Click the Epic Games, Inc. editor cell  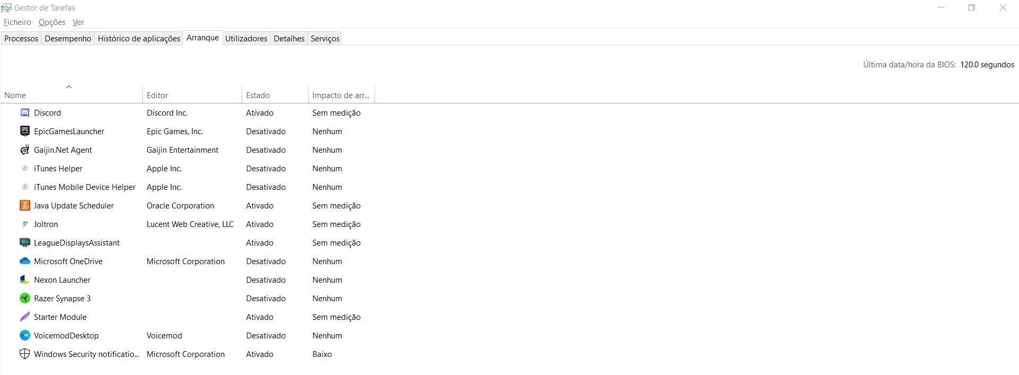[175, 131]
